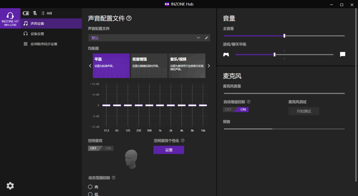Click the 8k equalizer band handle
This screenshot has width=358, height=196.
(x=192, y=105)
